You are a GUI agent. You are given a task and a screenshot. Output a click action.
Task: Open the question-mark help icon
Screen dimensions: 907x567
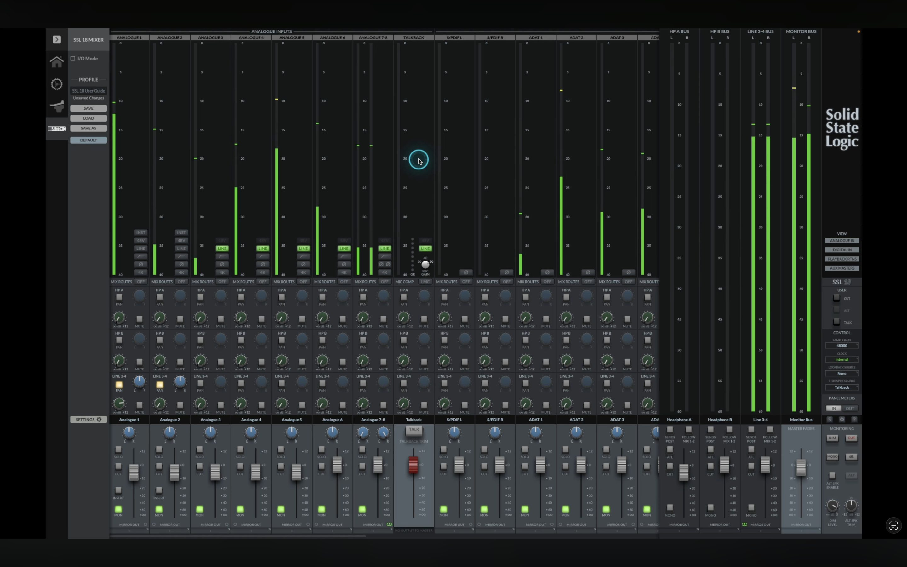[x=854, y=420]
